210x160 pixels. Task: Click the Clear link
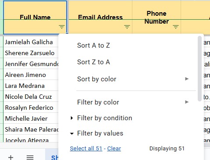coord(114,149)
